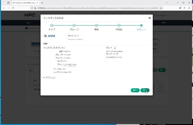
Task: Click the HPE logo
Action: click(30, 15)
